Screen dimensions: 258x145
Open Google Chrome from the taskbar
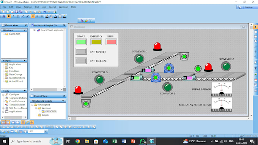click(x=77, y=141)
